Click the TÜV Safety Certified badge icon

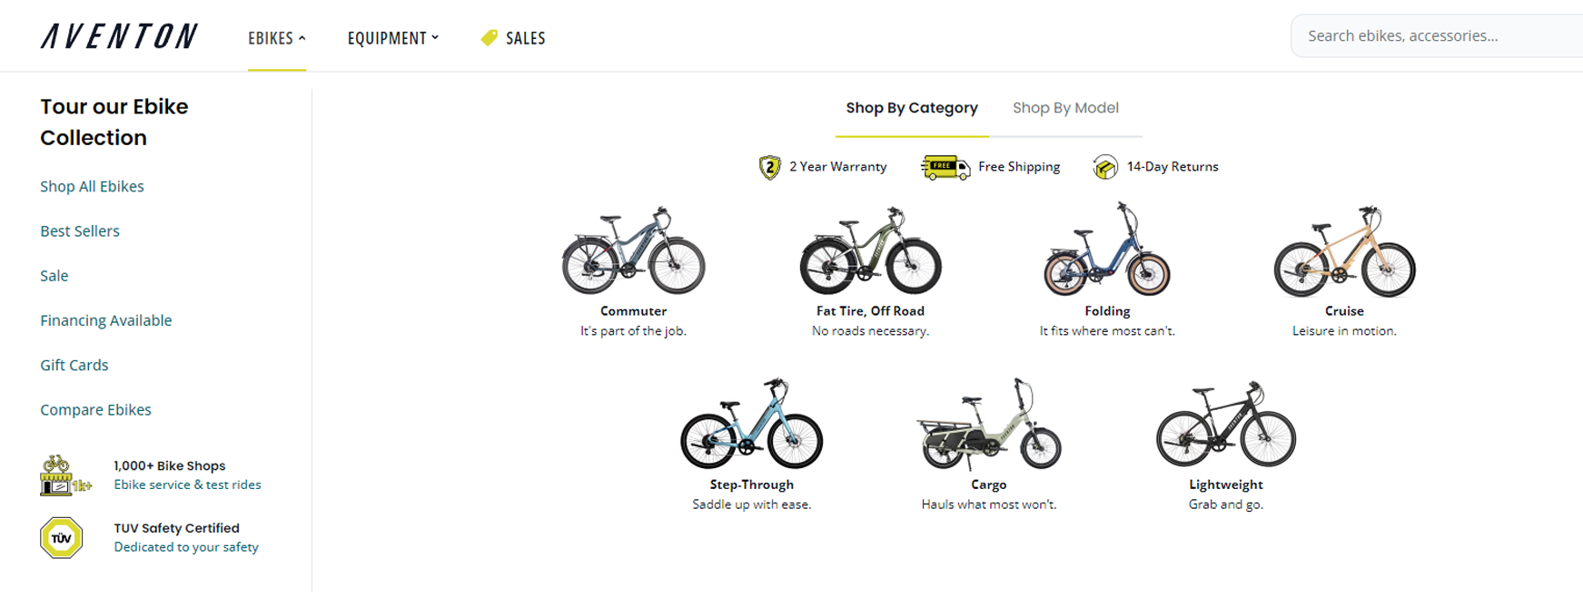click(61, 537)
